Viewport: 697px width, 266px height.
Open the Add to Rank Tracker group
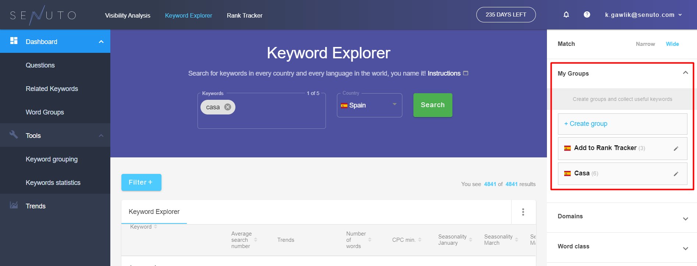point(622,148)
